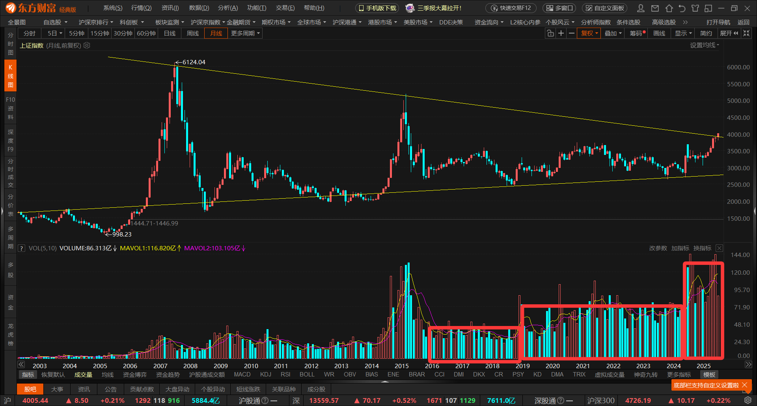Switch to 日线 daily timeframe
The image size is (757, 406).
(x=170, y=34)
